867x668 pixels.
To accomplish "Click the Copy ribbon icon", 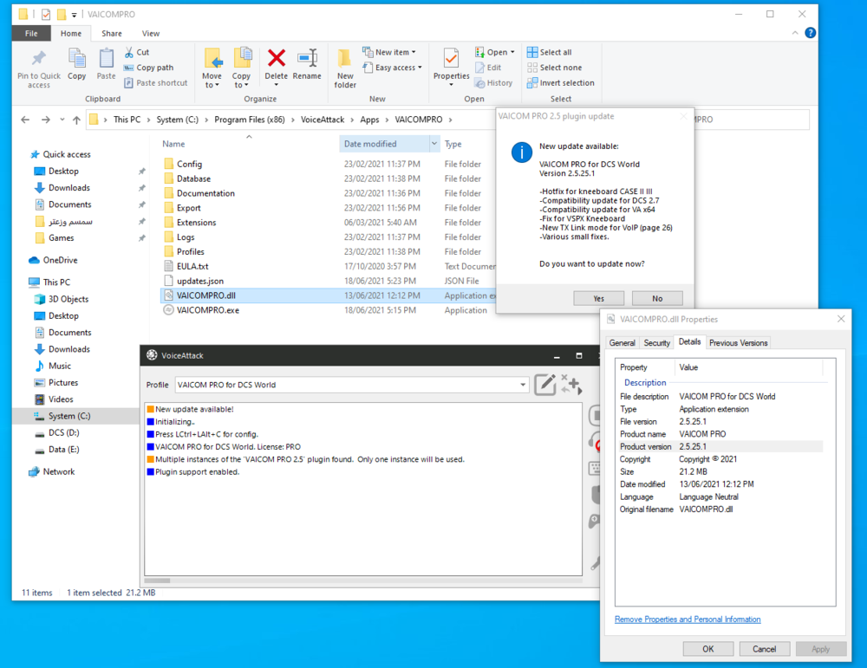I will pos(77,58).
